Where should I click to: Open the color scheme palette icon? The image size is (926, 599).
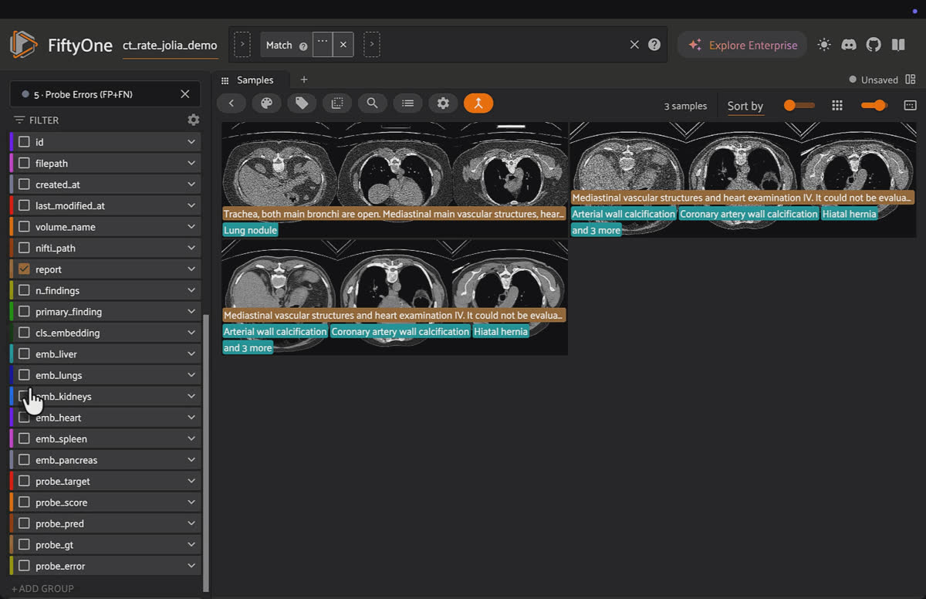[266, 103]
